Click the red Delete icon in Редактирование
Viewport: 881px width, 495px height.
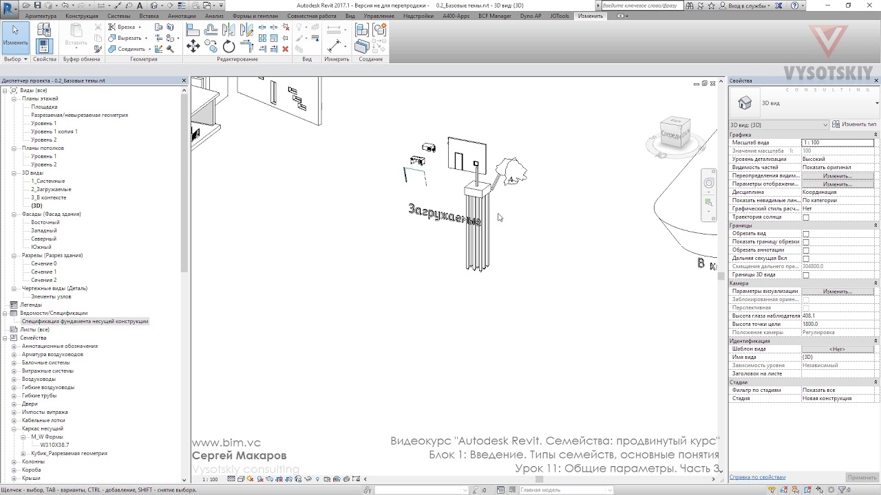tap(286, 49)
